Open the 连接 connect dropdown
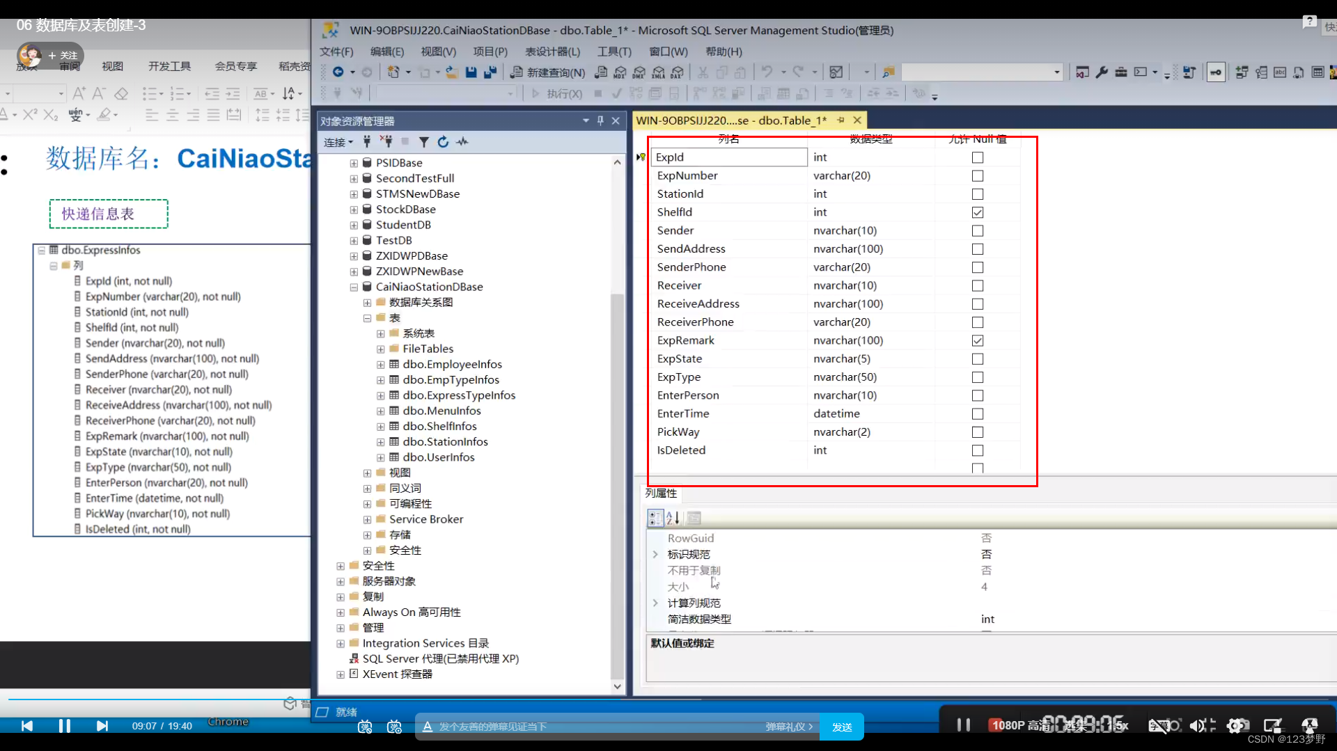The width and height of the screenshot is (1337, 751). point(338,142)
